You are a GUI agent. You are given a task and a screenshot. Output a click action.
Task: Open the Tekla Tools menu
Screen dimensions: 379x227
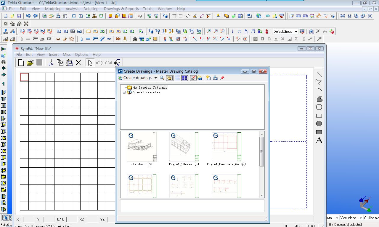148,9
